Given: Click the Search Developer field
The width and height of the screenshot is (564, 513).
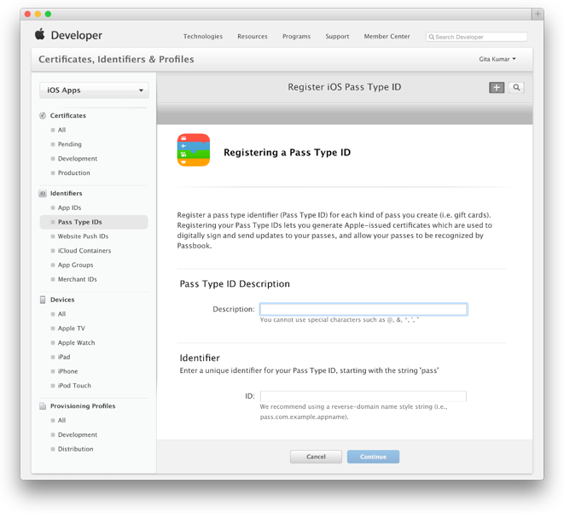Looking at the screenshot, I should pyautogui.click(x=477, y=37).
